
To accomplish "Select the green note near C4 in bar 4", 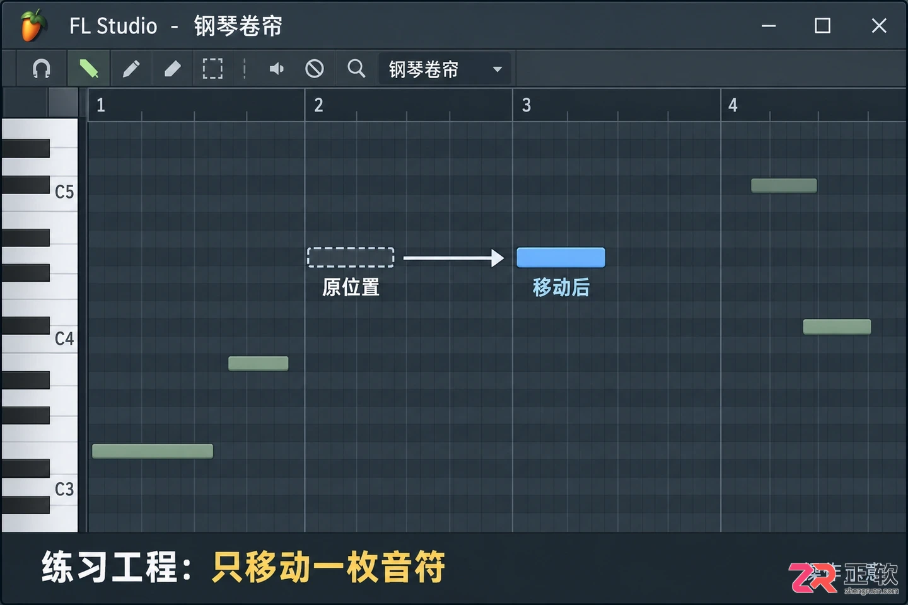I will point(837,326).
